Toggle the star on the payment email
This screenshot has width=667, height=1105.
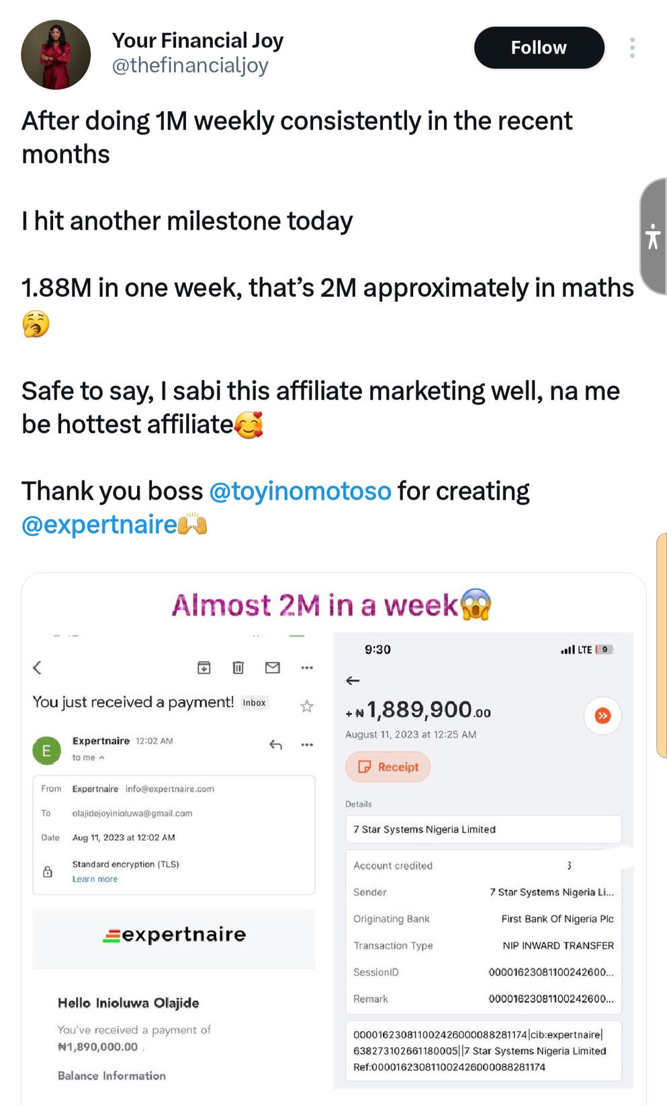[x=307, y=705]
